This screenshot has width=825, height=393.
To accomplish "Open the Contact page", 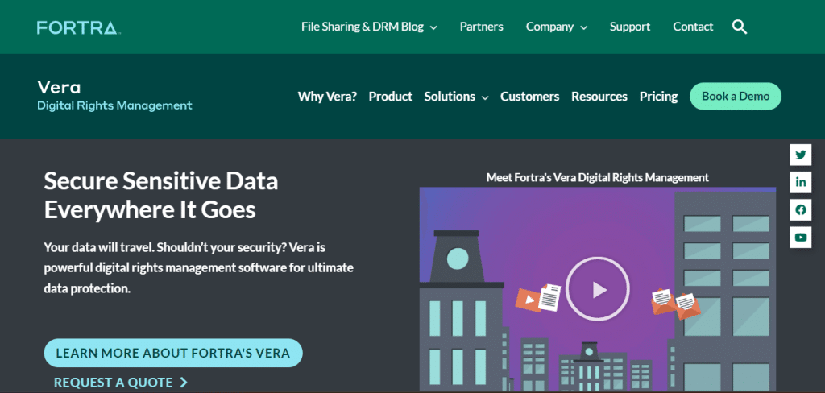I will (693, 27).
